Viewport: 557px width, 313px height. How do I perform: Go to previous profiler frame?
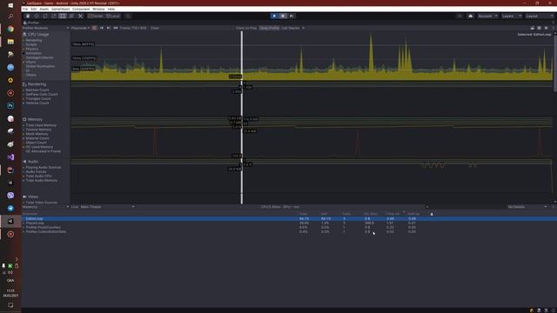coord(102,28)
